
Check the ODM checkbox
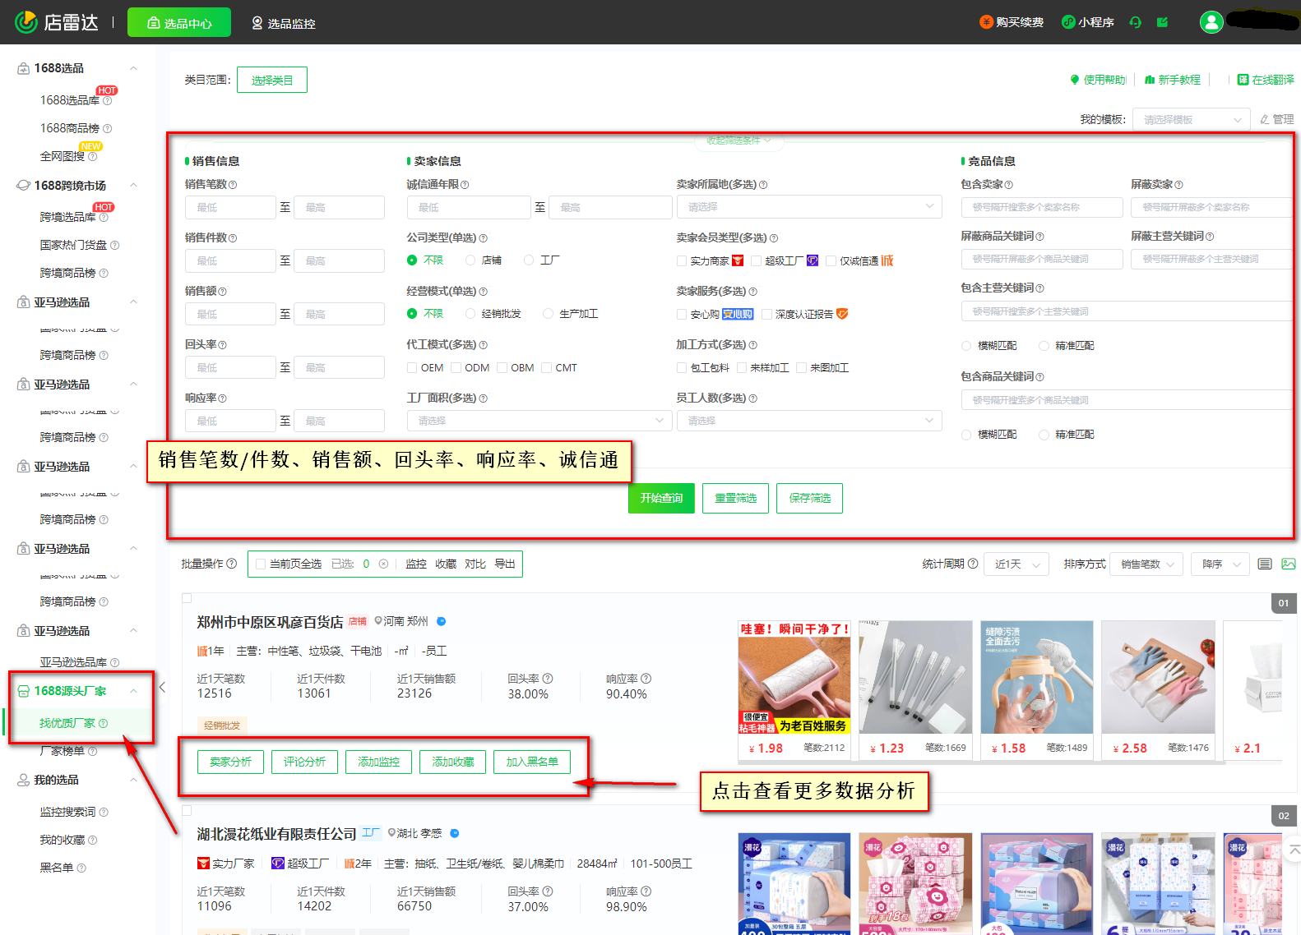pos(456,368)
